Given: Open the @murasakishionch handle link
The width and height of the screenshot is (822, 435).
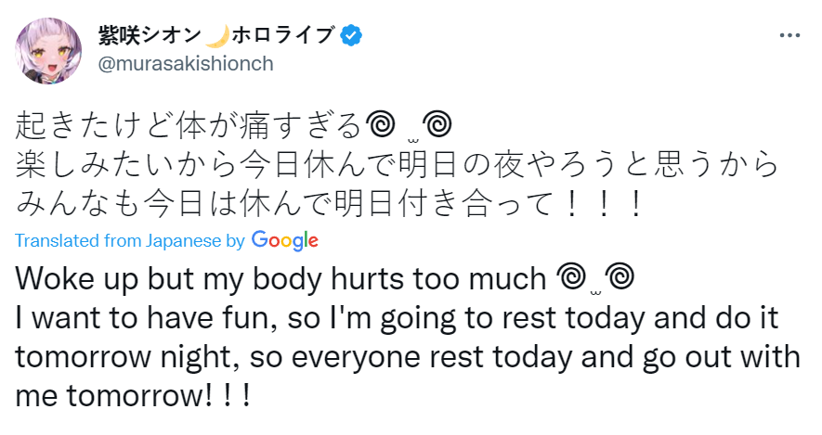Looking at the screenshot, I should [186, 64].
